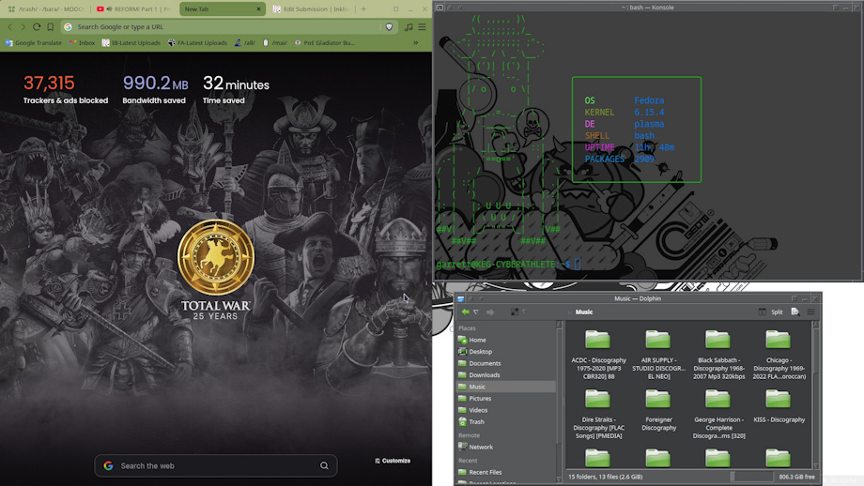Image resolution: width=864 pixels, height=486 pixels.
Task: Expand the Dolphin view mode dropdown
Action: 524,311
